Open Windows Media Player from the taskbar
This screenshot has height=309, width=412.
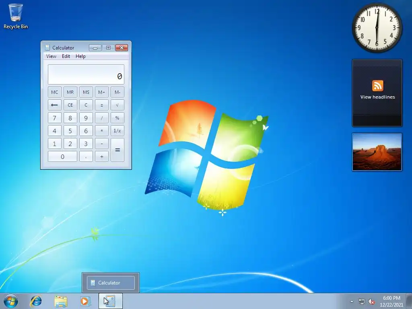pyautogui.click(x=85, y=301)
